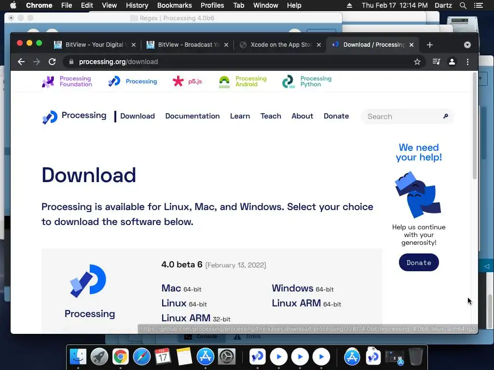Open the Download nav item
The width and height of the screenshot is (494, 370).
(x=137, y=116)
